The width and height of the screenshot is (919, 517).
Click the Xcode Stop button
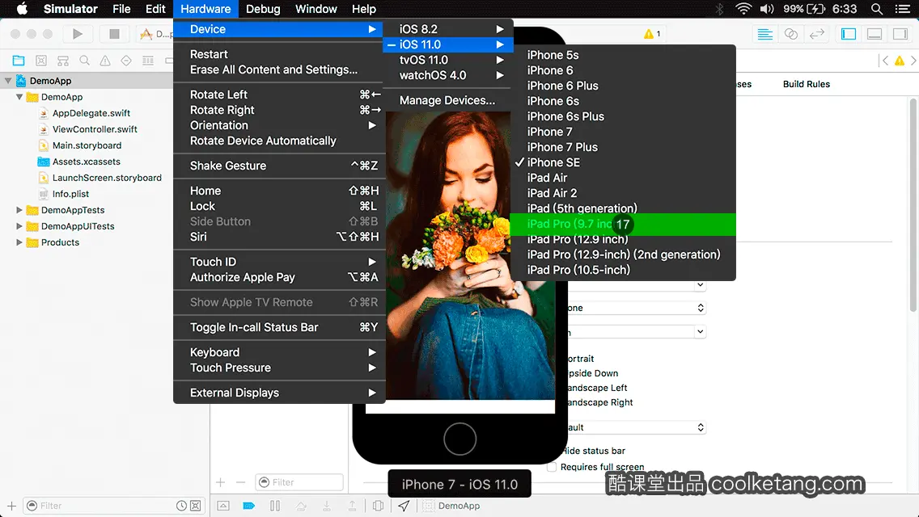pos(114,34)
